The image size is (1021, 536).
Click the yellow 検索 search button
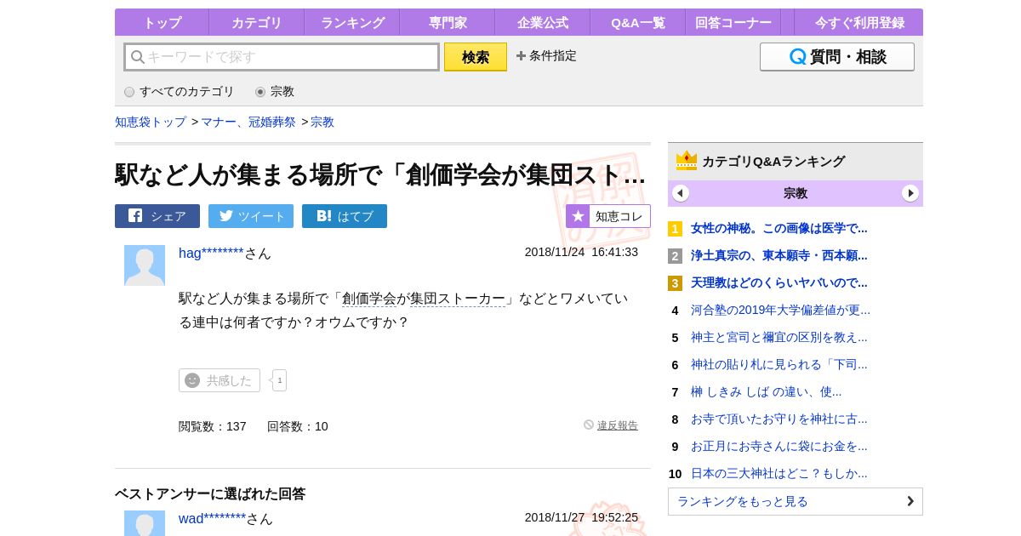(x=476, y=57)
